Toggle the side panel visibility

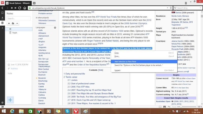(2, 107)
